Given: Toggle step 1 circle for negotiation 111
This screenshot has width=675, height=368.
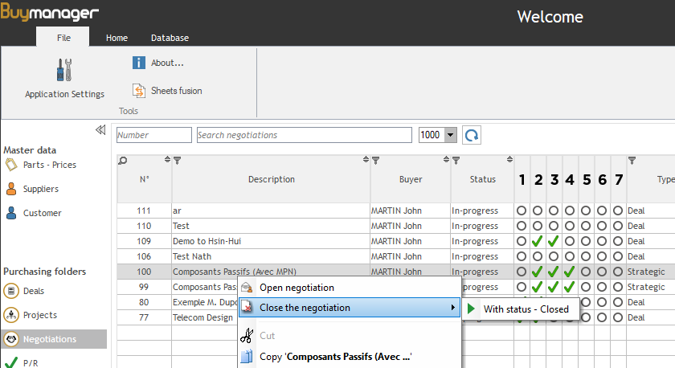Looking at the screenshot, I should [x=522, y=211].
